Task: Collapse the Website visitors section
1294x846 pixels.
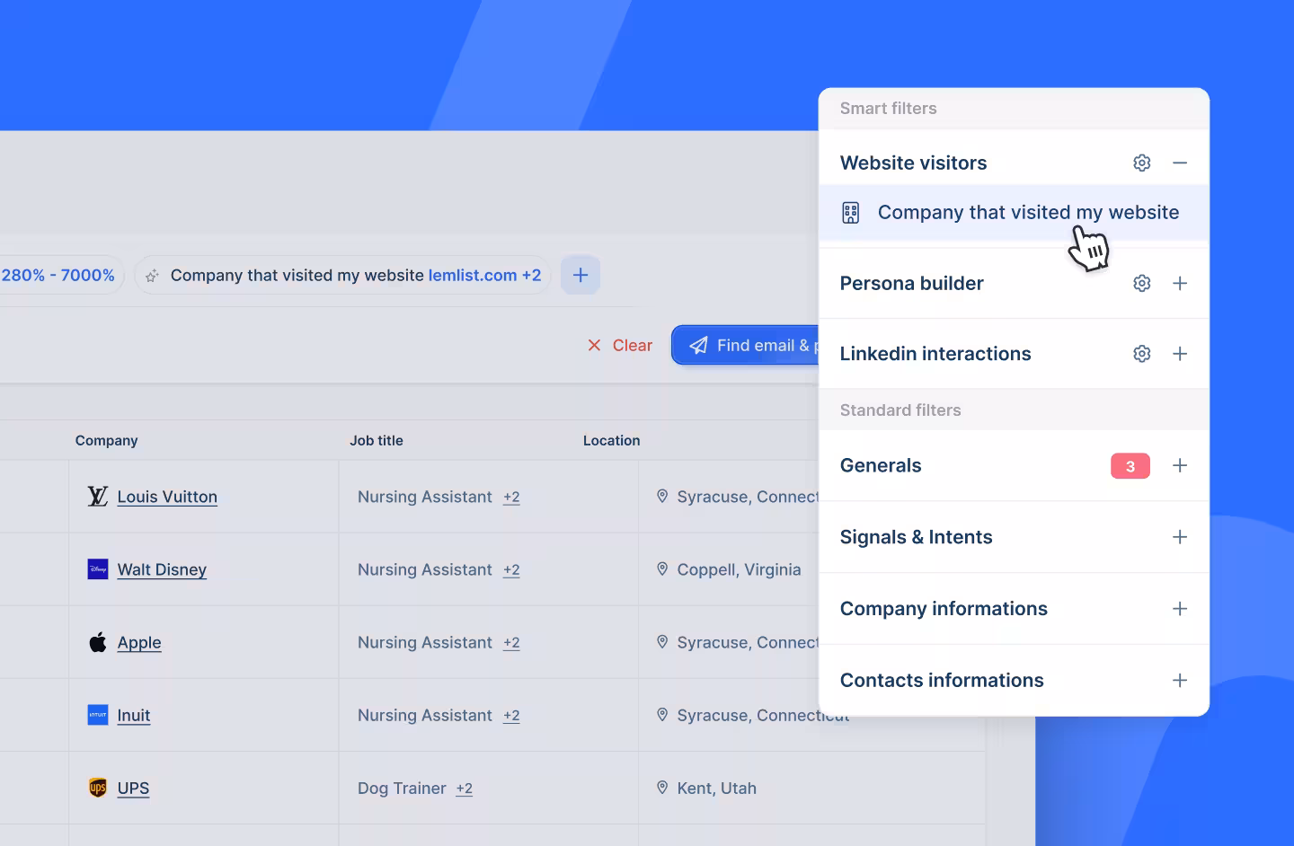Action: [x=1180, y=163]
